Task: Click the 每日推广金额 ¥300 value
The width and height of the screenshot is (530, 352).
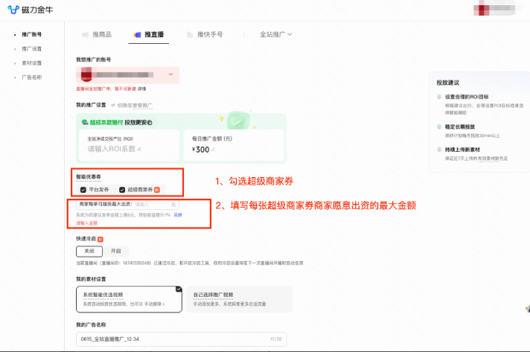Action: click(x=200, y=150)
